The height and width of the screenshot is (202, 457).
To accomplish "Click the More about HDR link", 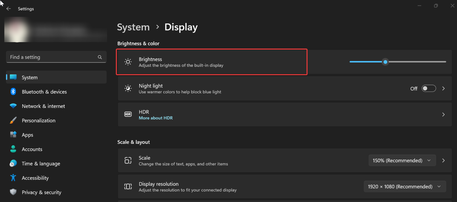I will 156,118.
